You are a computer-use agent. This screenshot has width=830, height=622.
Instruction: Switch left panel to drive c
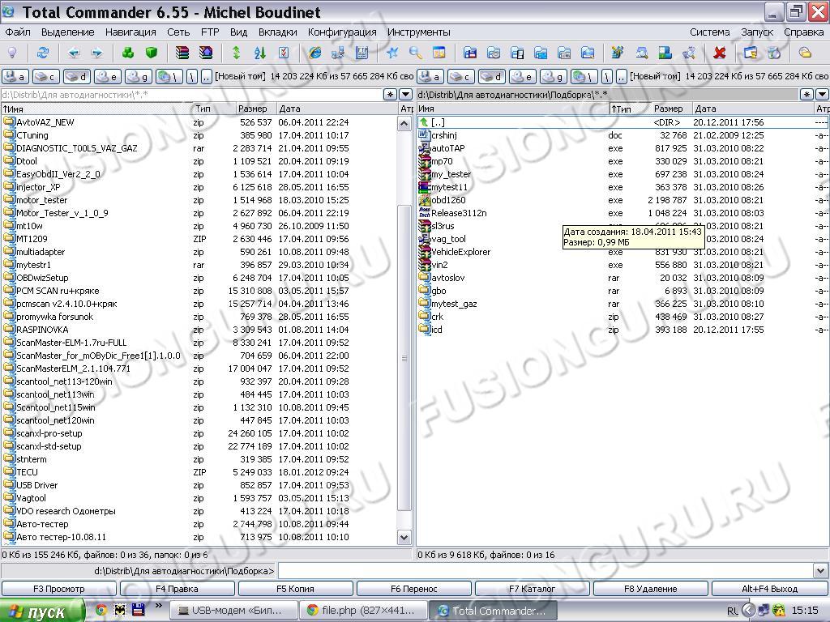pyautogui.click(x=45, y=77)
